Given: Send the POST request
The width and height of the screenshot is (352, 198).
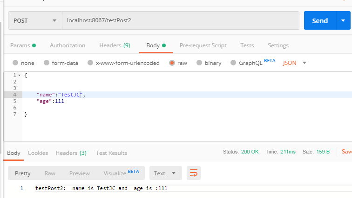Looking at the screenshot, I should click(x=320, y=20).
